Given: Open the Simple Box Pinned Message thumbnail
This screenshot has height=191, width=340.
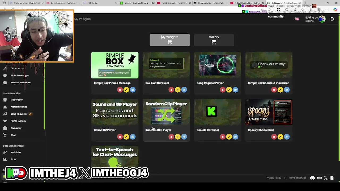Looking at the screenshot, I should (115, 65).
